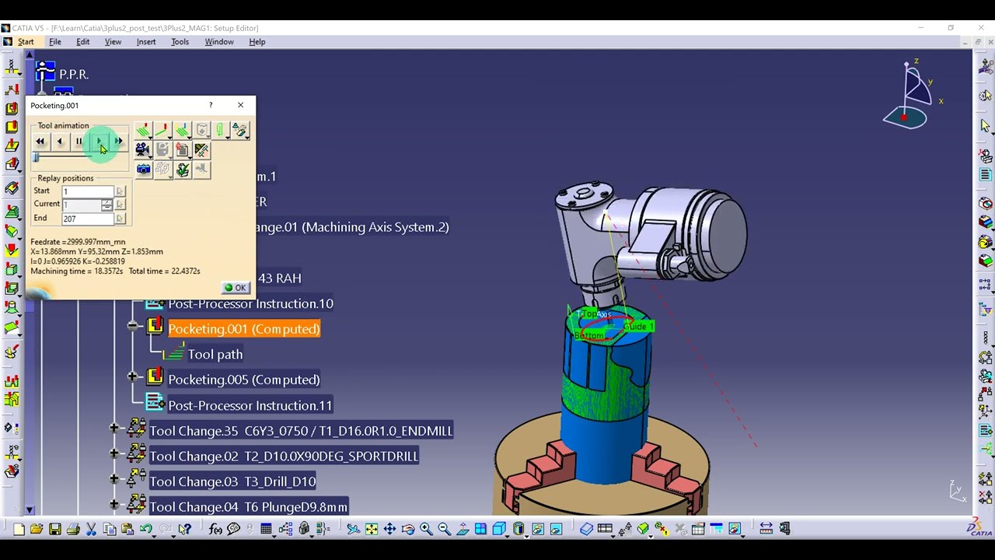Click the Undo icon
Screen dimensions: 995x560
146,530
